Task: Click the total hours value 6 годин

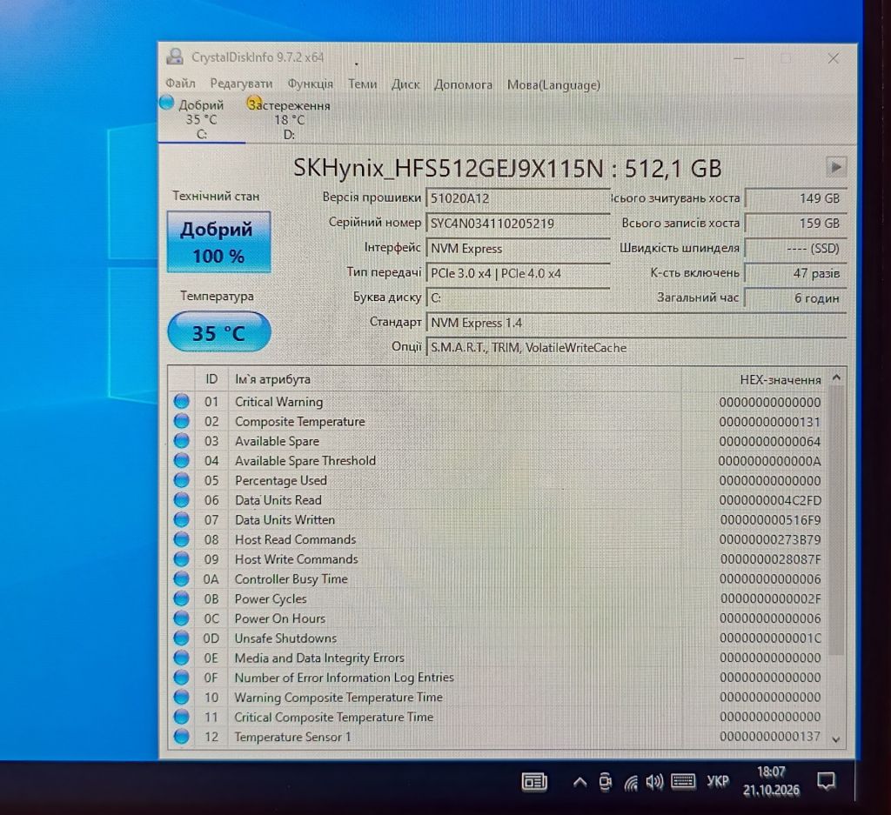Action: pos(795,298)
